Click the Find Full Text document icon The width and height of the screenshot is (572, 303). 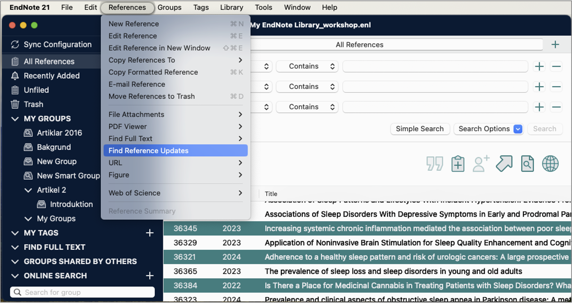tap(527, 163)
